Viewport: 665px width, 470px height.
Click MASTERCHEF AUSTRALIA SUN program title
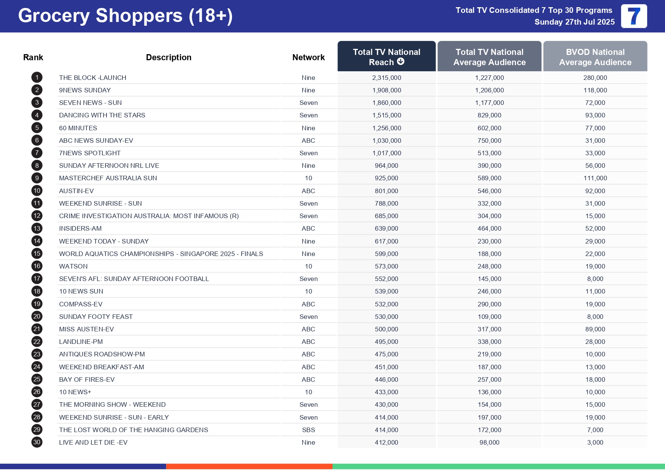click(108, 178)
